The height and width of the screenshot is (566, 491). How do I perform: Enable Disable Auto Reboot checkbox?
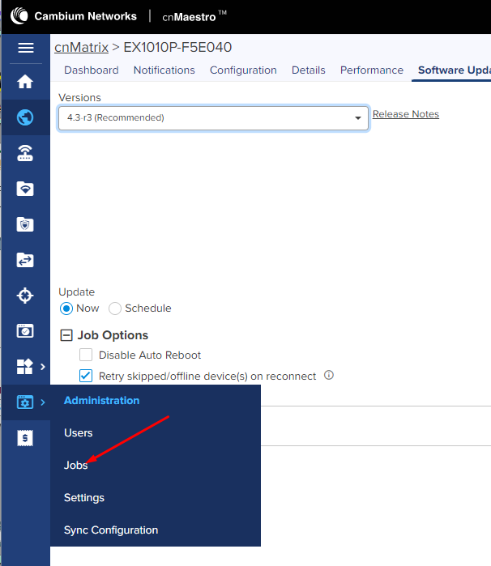(x=86, y=355)
